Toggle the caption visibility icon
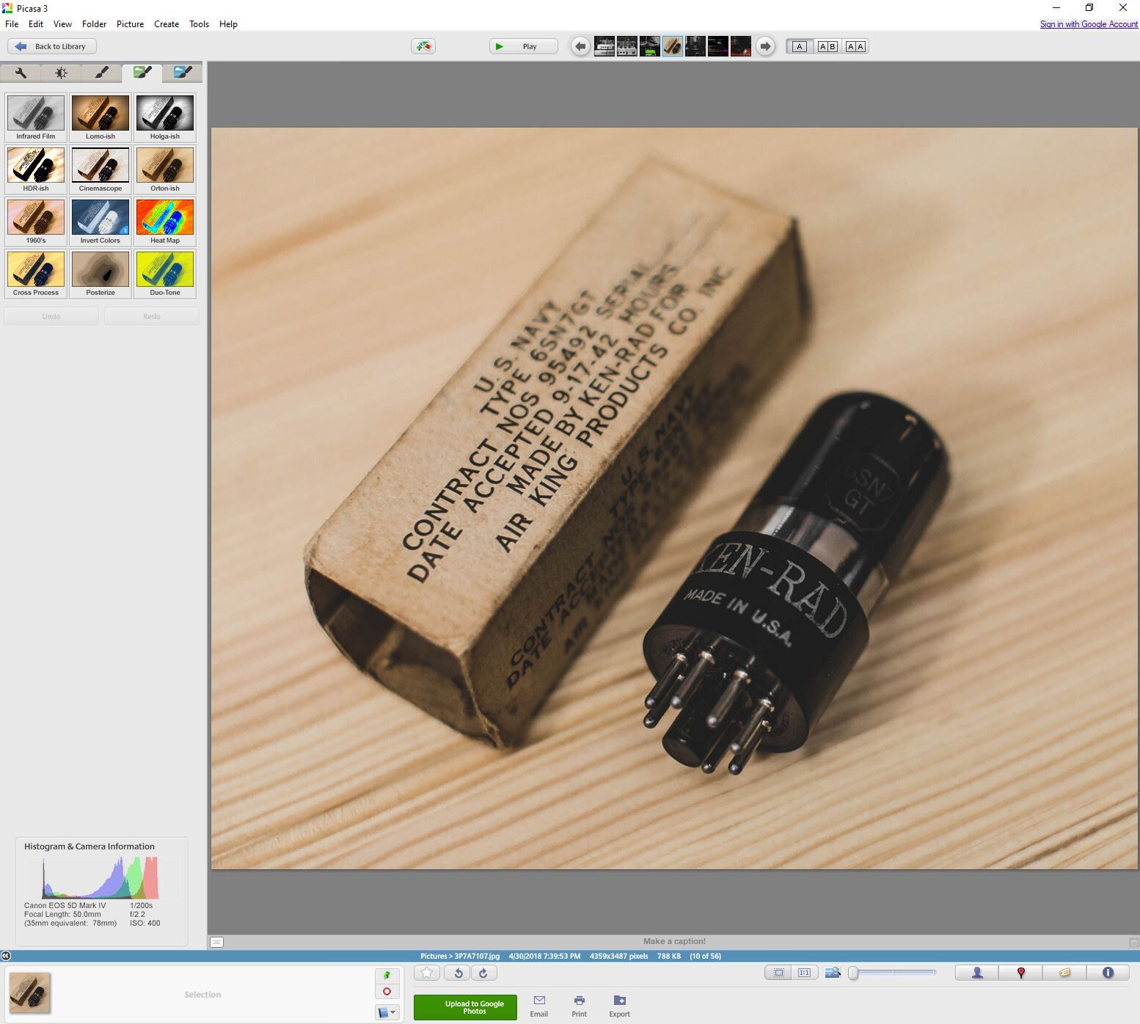Image resolution: width=1140 pixels, height=1024 pixels. (216, 942)
